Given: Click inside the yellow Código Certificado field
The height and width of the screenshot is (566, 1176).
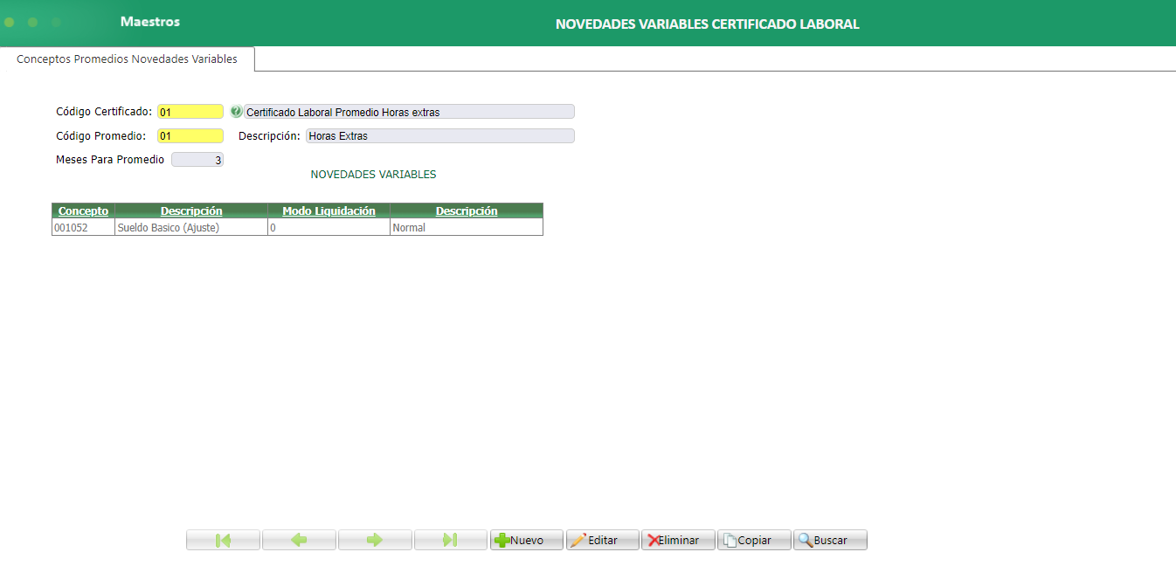Looking at the screenshot, I should tap(190, 111).
